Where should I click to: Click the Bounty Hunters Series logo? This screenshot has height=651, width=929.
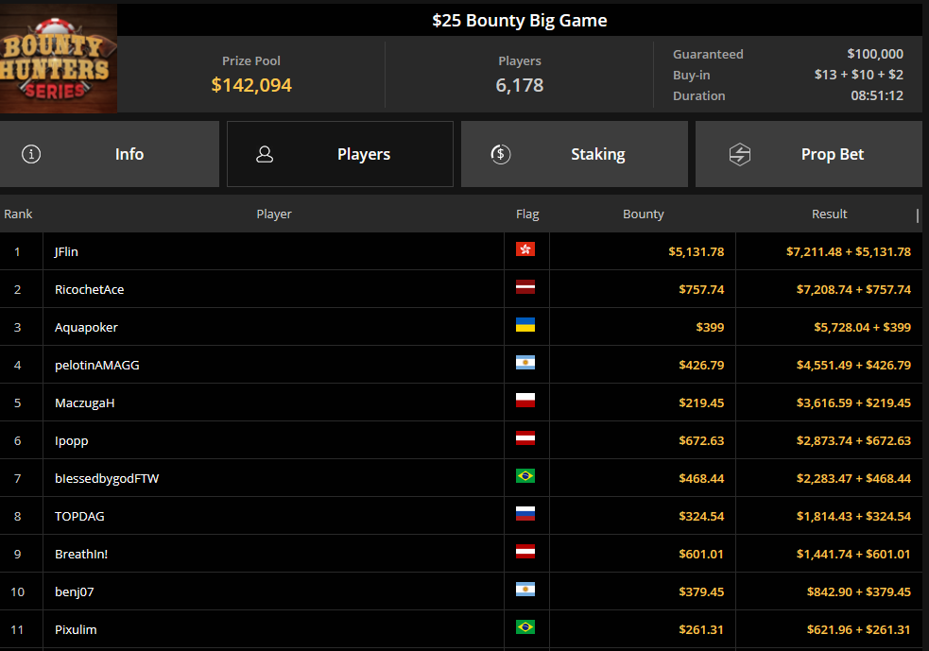(x=58, y=59)
